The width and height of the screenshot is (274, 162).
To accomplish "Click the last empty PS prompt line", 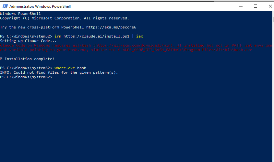I will tap(26, 77).
